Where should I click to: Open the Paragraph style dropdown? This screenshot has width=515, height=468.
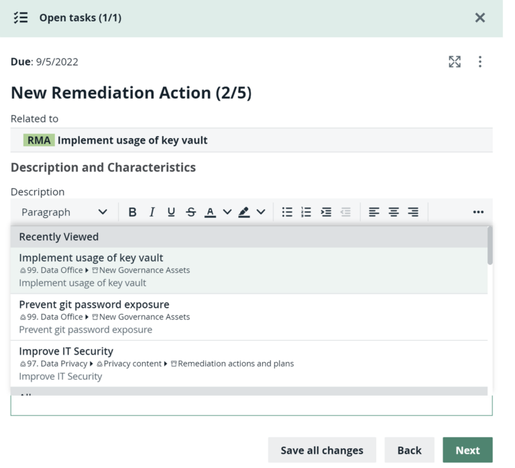[64, 212]
